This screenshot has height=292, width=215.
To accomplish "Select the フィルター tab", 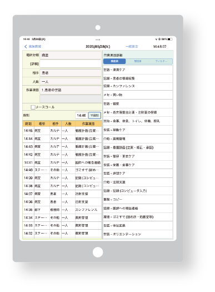I will point(161,61).
